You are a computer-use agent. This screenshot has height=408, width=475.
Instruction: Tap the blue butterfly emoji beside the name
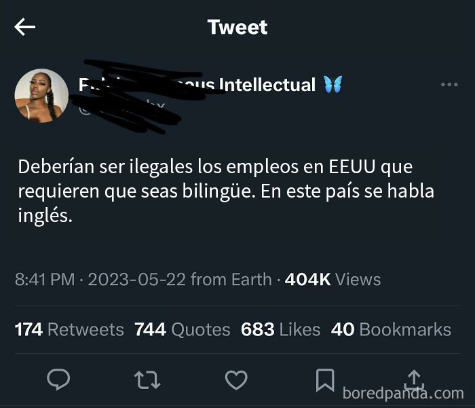point(332,84)
